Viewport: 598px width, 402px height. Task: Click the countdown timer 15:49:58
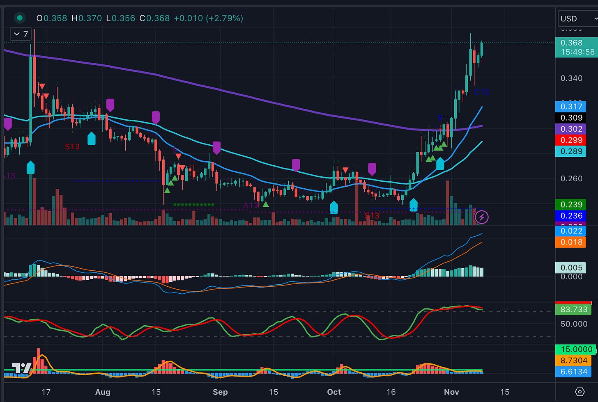pyautogui.click(x=577, y=52)
